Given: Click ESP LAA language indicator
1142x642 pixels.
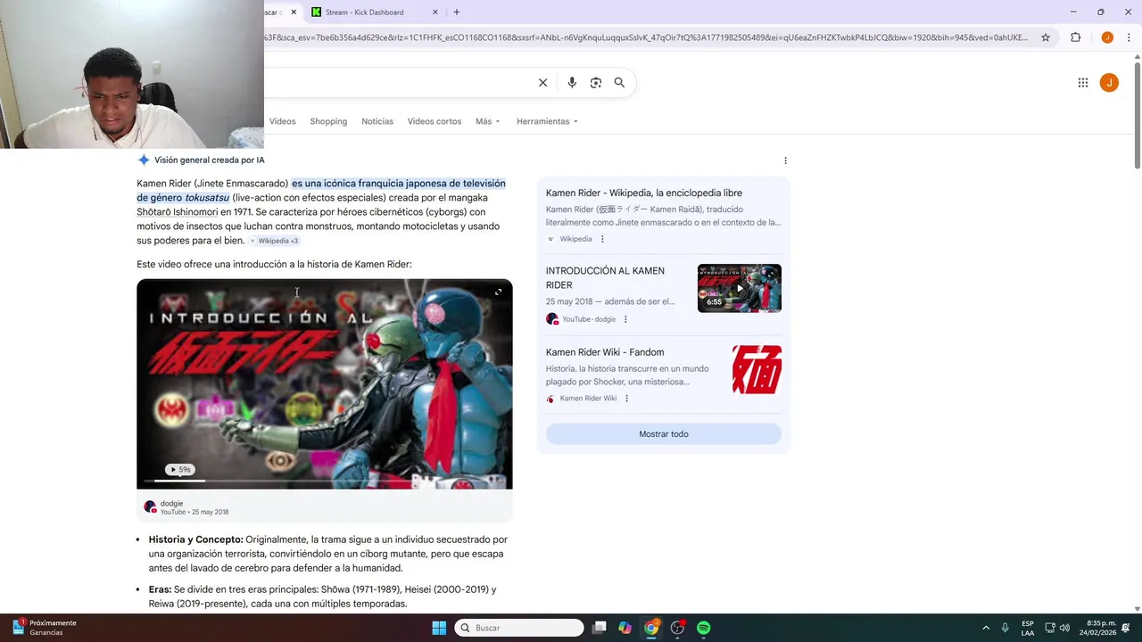Looking at the screenshot, I should point(1028,628).
